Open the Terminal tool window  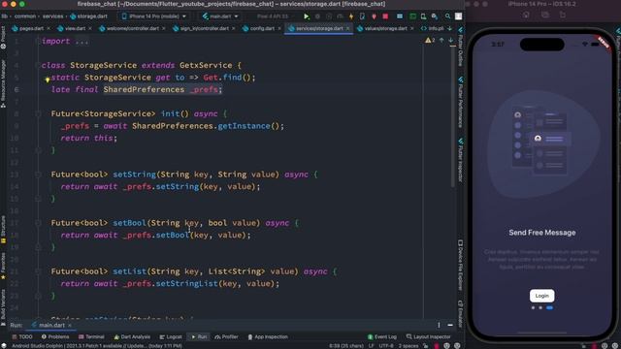(91, 336)
